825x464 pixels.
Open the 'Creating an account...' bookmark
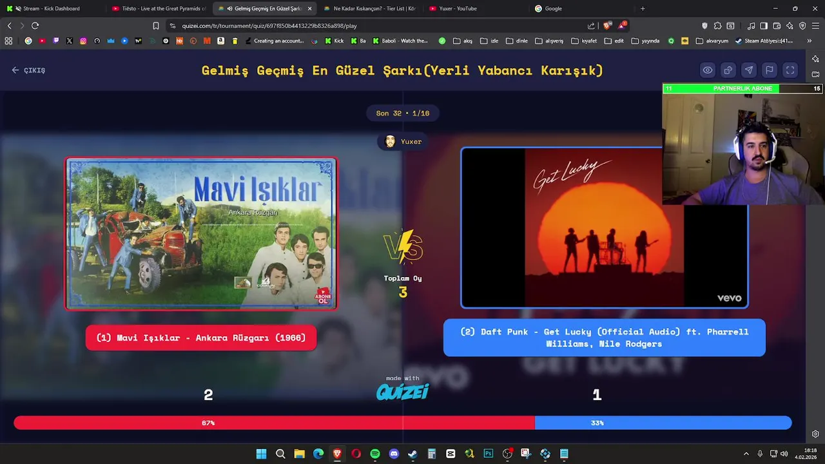click(x=274, y=41)
